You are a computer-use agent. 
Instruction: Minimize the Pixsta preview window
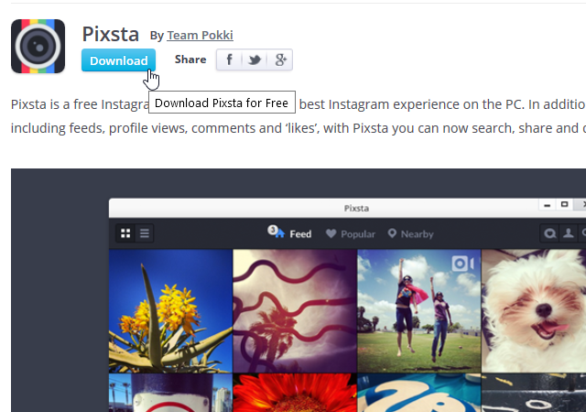click(548, 205)
